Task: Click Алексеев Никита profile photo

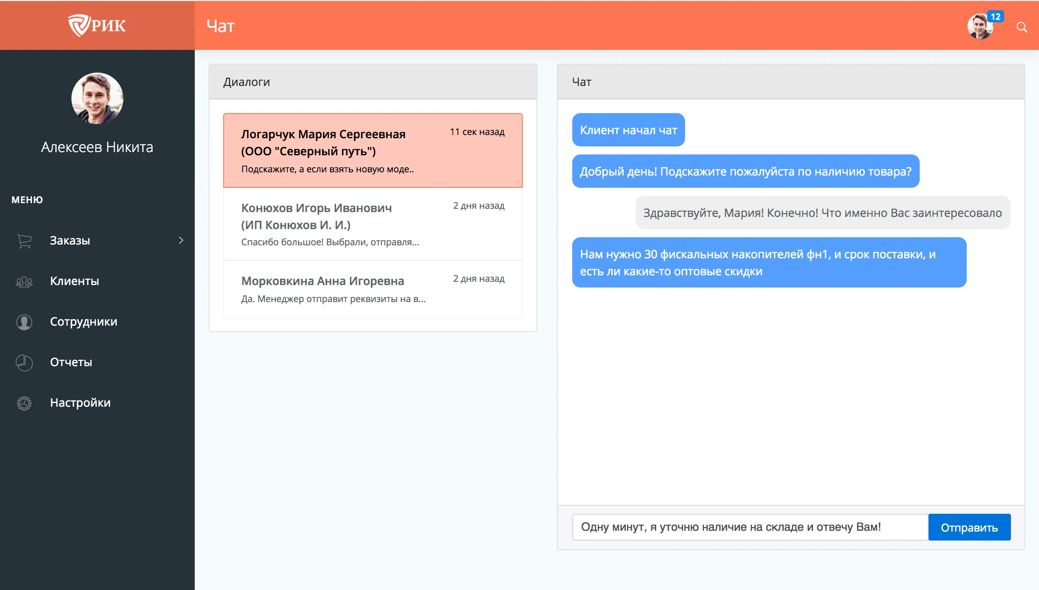Action: (x=97, y=99)
